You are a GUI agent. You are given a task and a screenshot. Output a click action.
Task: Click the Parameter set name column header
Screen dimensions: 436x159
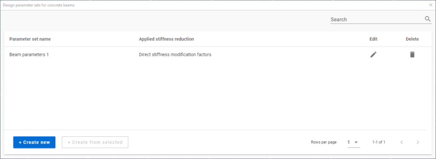coord(30,39)
